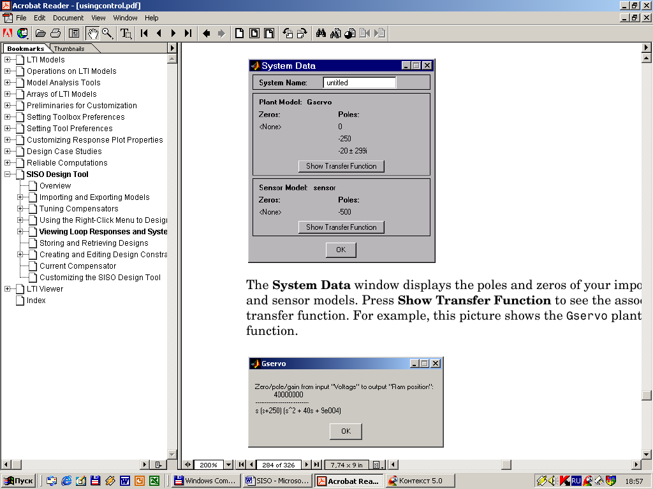Open the File menu

(x=21, y=18)
